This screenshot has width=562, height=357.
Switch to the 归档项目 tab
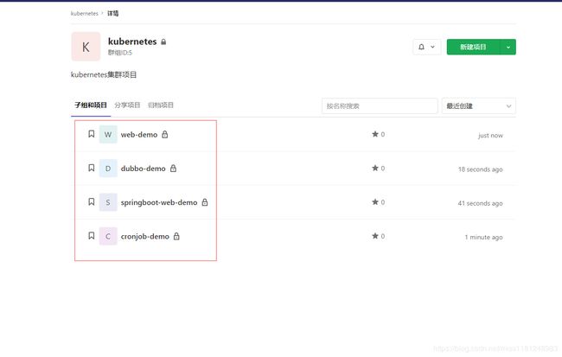[161, 105]
